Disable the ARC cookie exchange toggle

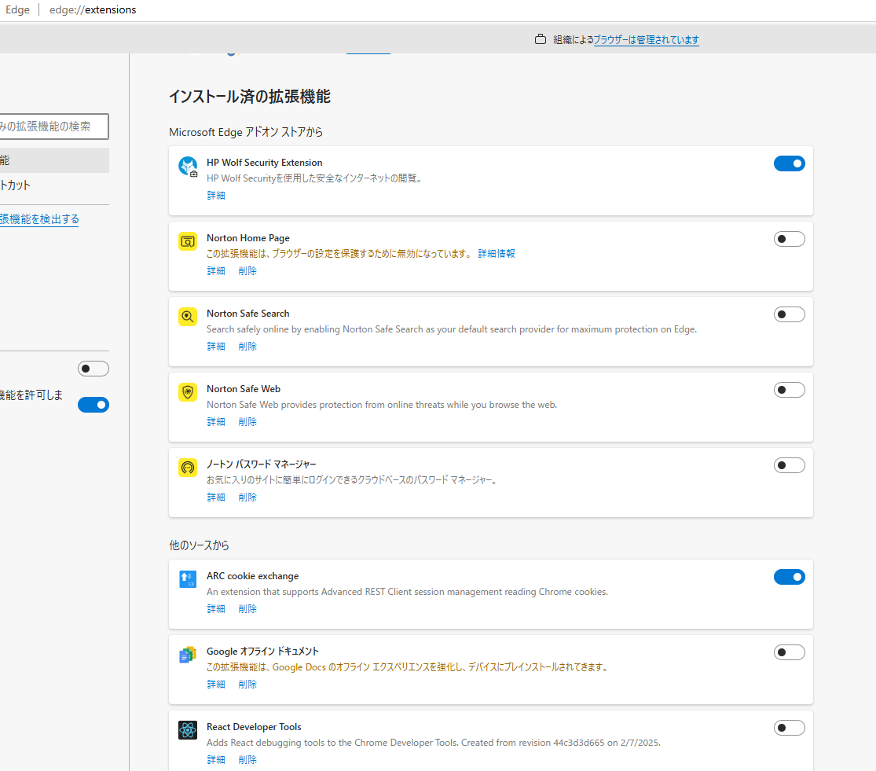[789, 577]
